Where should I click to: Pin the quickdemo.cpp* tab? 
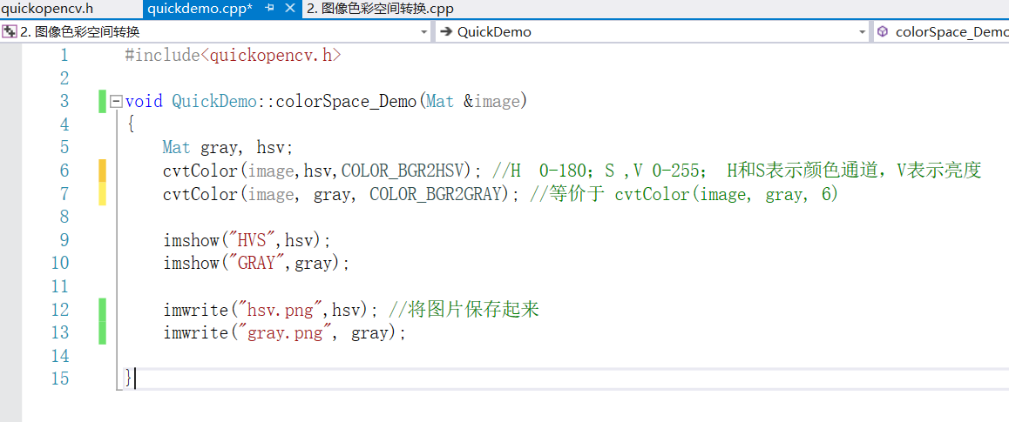[x=270, y=9]
